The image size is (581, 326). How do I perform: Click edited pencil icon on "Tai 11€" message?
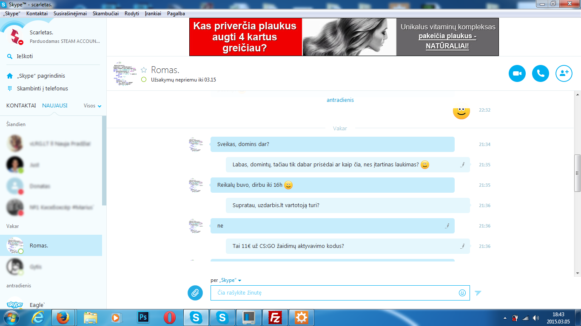[x=462, y=246]
